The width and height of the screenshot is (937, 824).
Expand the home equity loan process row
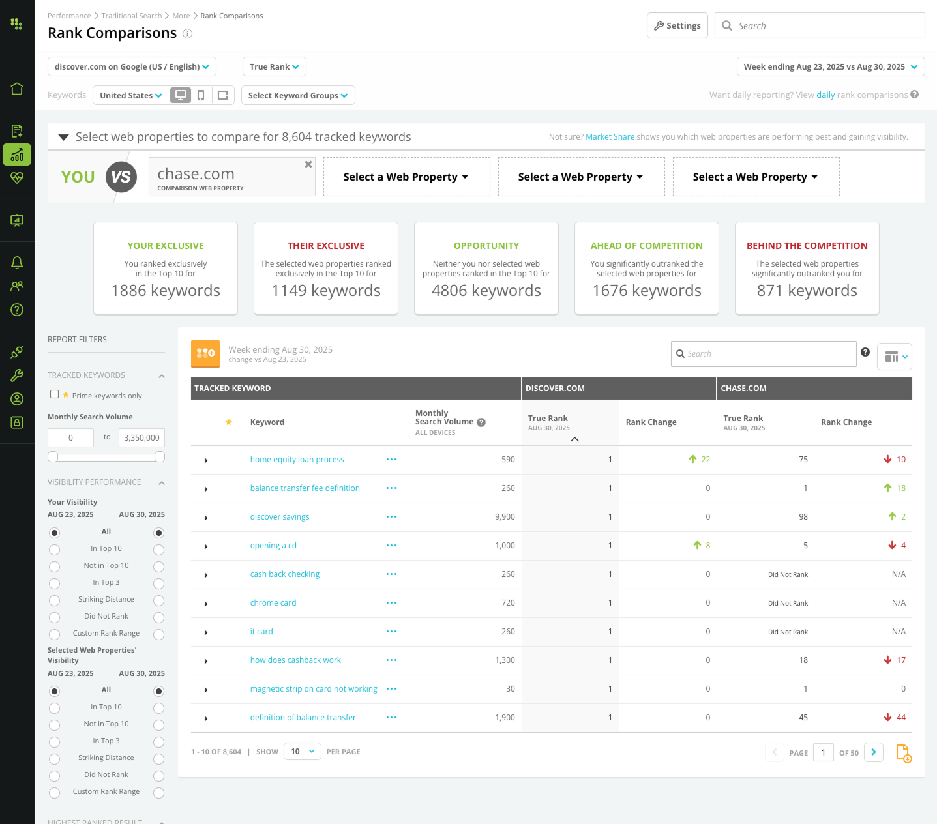pyautogui.click(x=206, y=460)
